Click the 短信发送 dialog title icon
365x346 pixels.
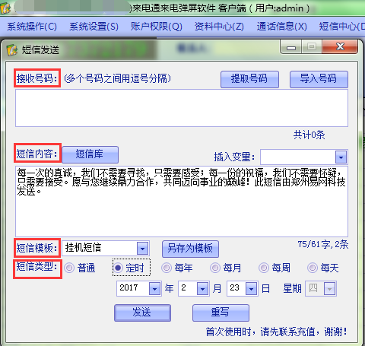point(11,49)
